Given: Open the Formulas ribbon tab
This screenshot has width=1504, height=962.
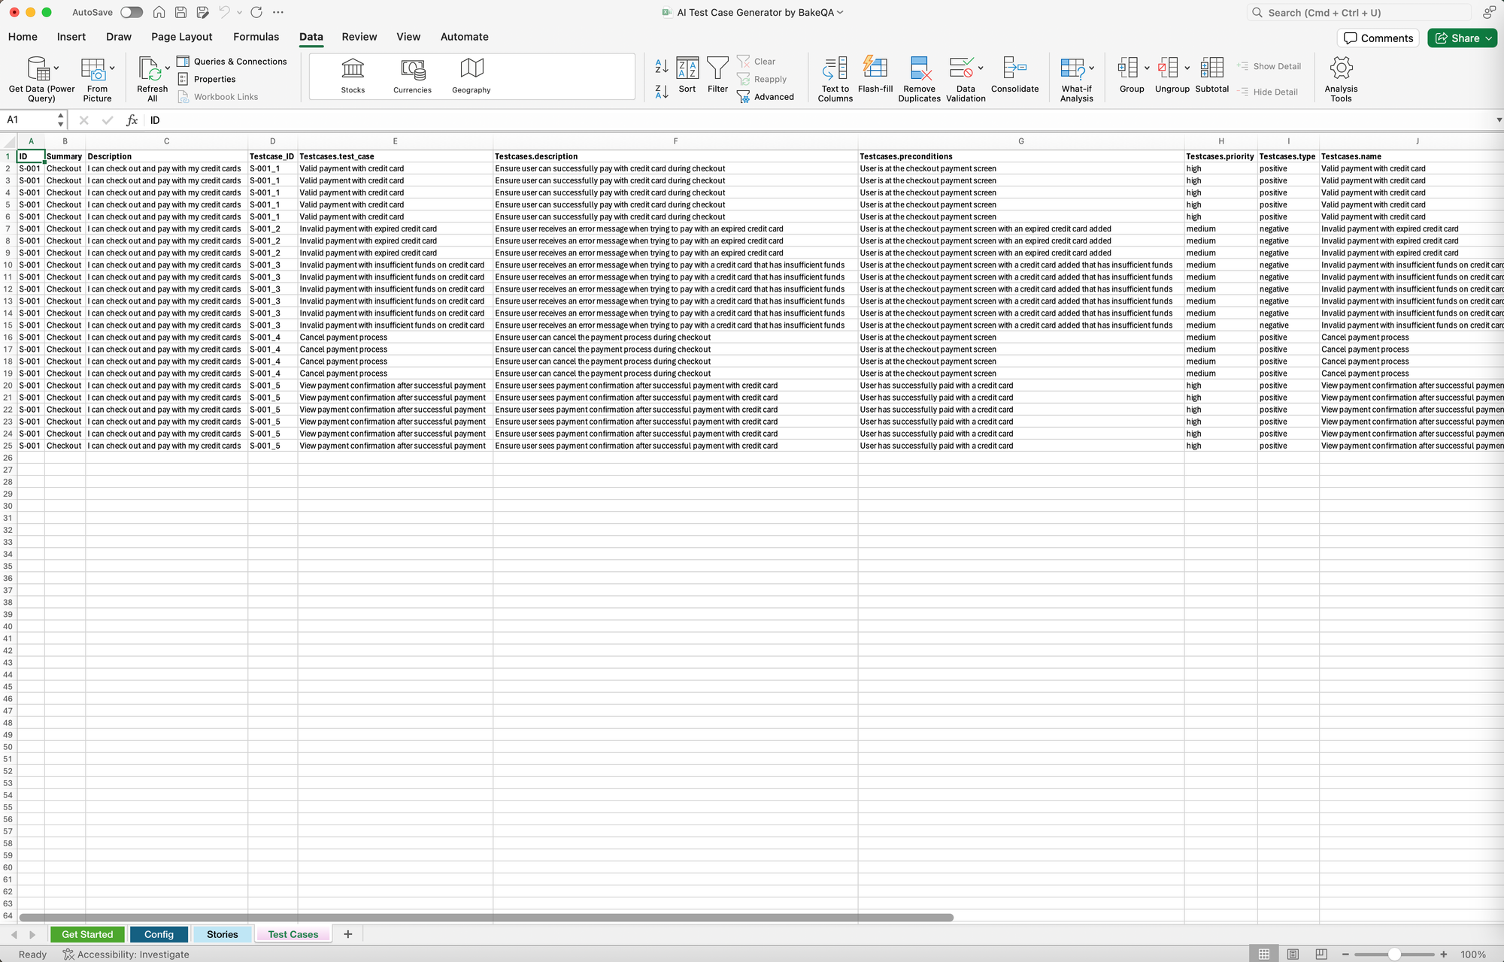Looking at the screenshot, I should (256, 37).
